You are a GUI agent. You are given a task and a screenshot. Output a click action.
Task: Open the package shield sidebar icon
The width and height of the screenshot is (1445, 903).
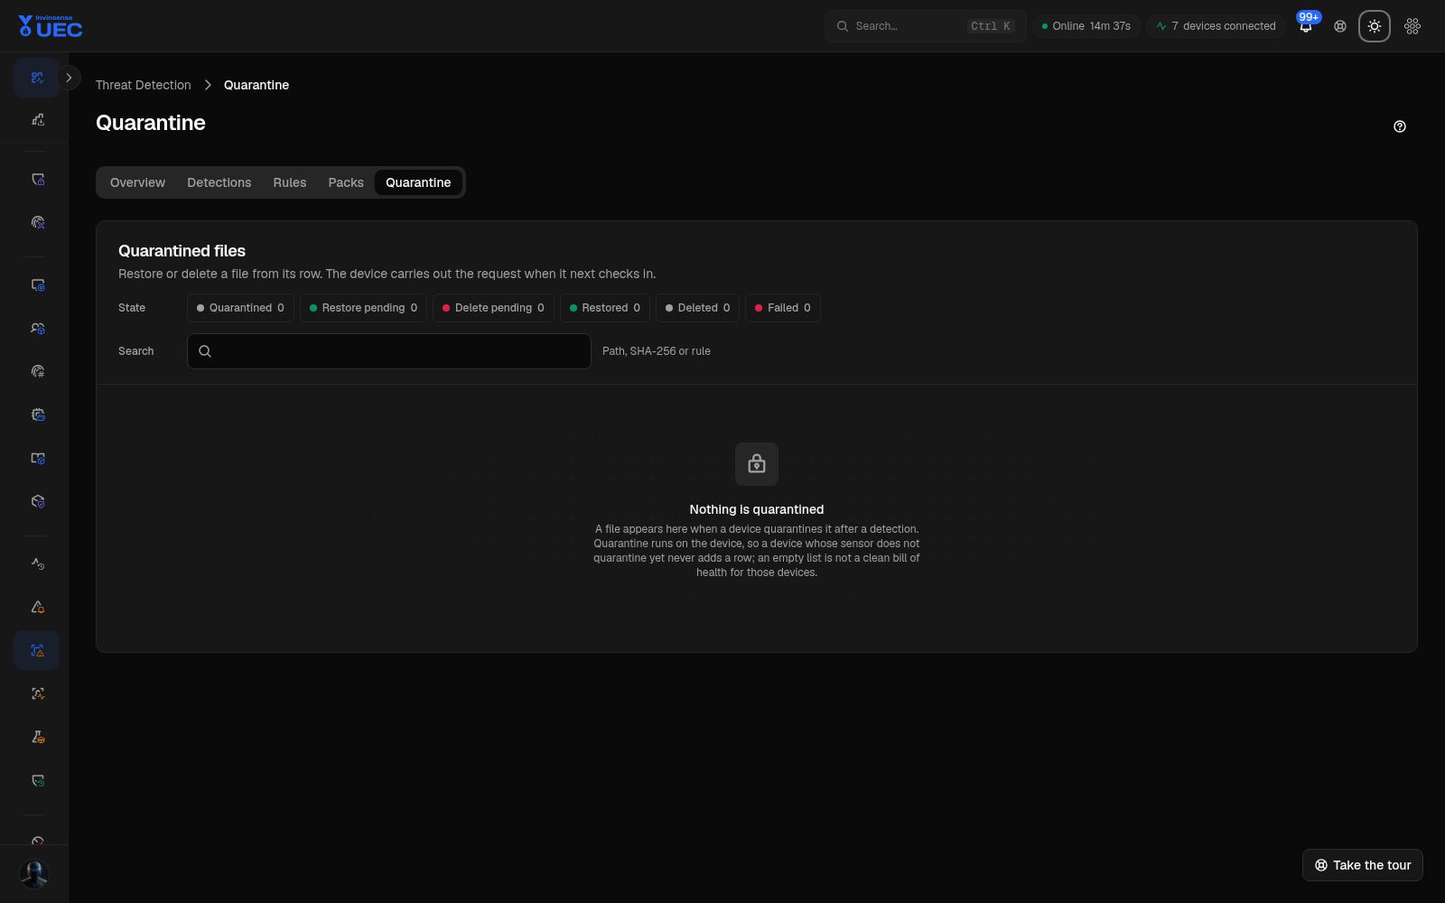click(37, 501)
